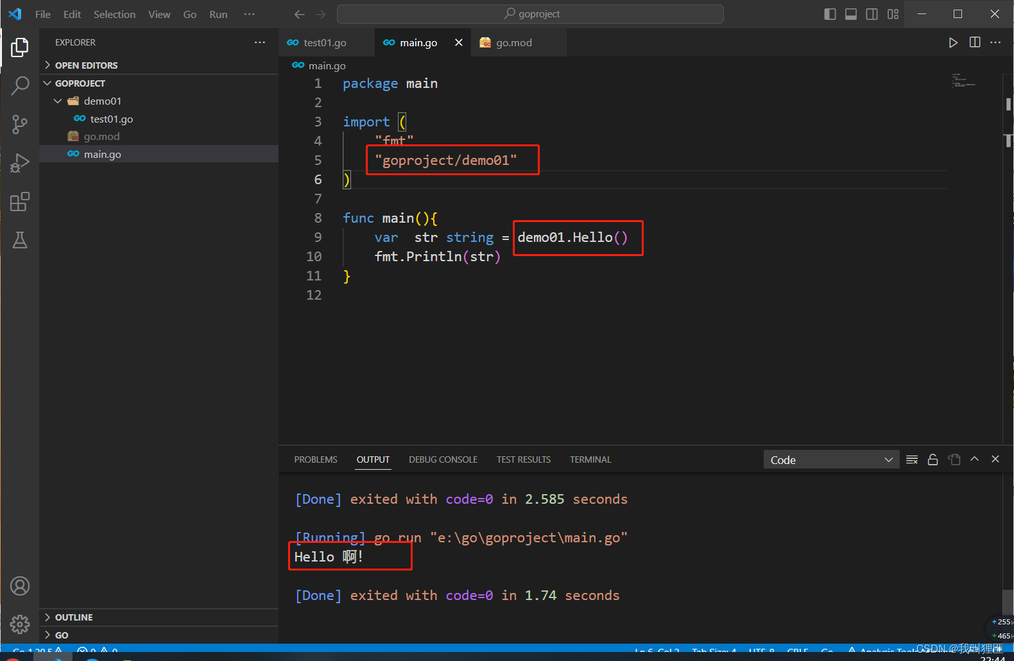Click the goproject command center search box
Image resolution: width=1014 pixels, height=661 pixels.
click(x=530, y=14)
